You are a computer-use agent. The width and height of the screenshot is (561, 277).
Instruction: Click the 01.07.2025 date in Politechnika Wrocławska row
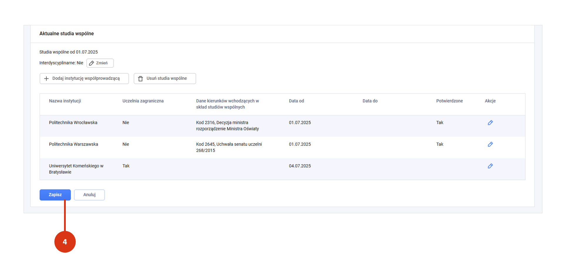[300, 123]
